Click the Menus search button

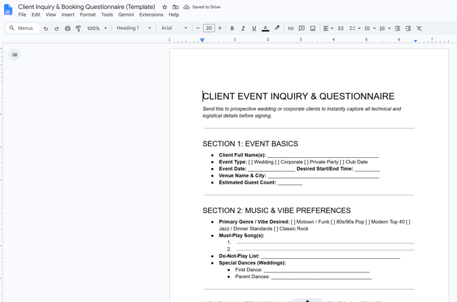(x=23, y=28)
